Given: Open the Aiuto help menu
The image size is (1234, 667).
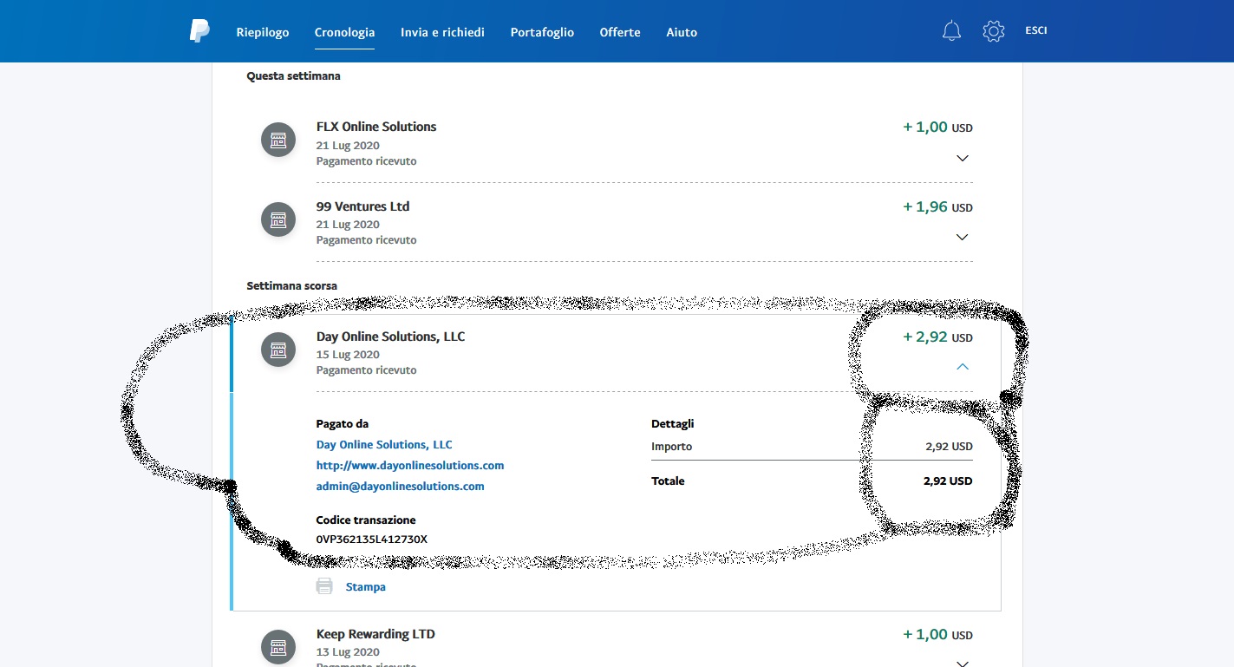Looking at the screenshot, I should [682, 32].
